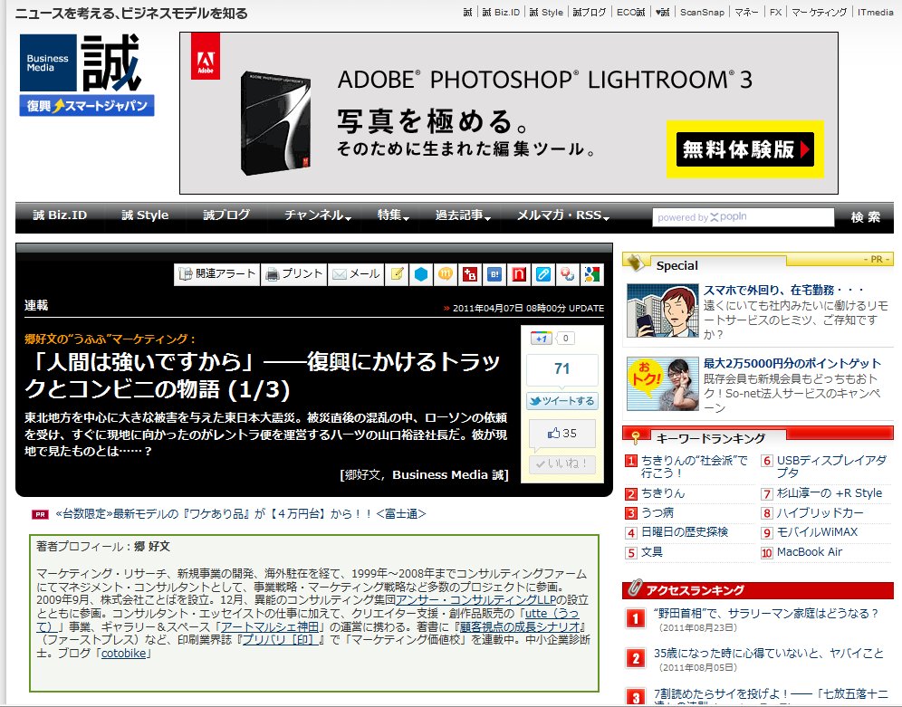Click the blue Hatena B! bookmark icon
This screenshot has height=707, width=902.
(494, 274)
